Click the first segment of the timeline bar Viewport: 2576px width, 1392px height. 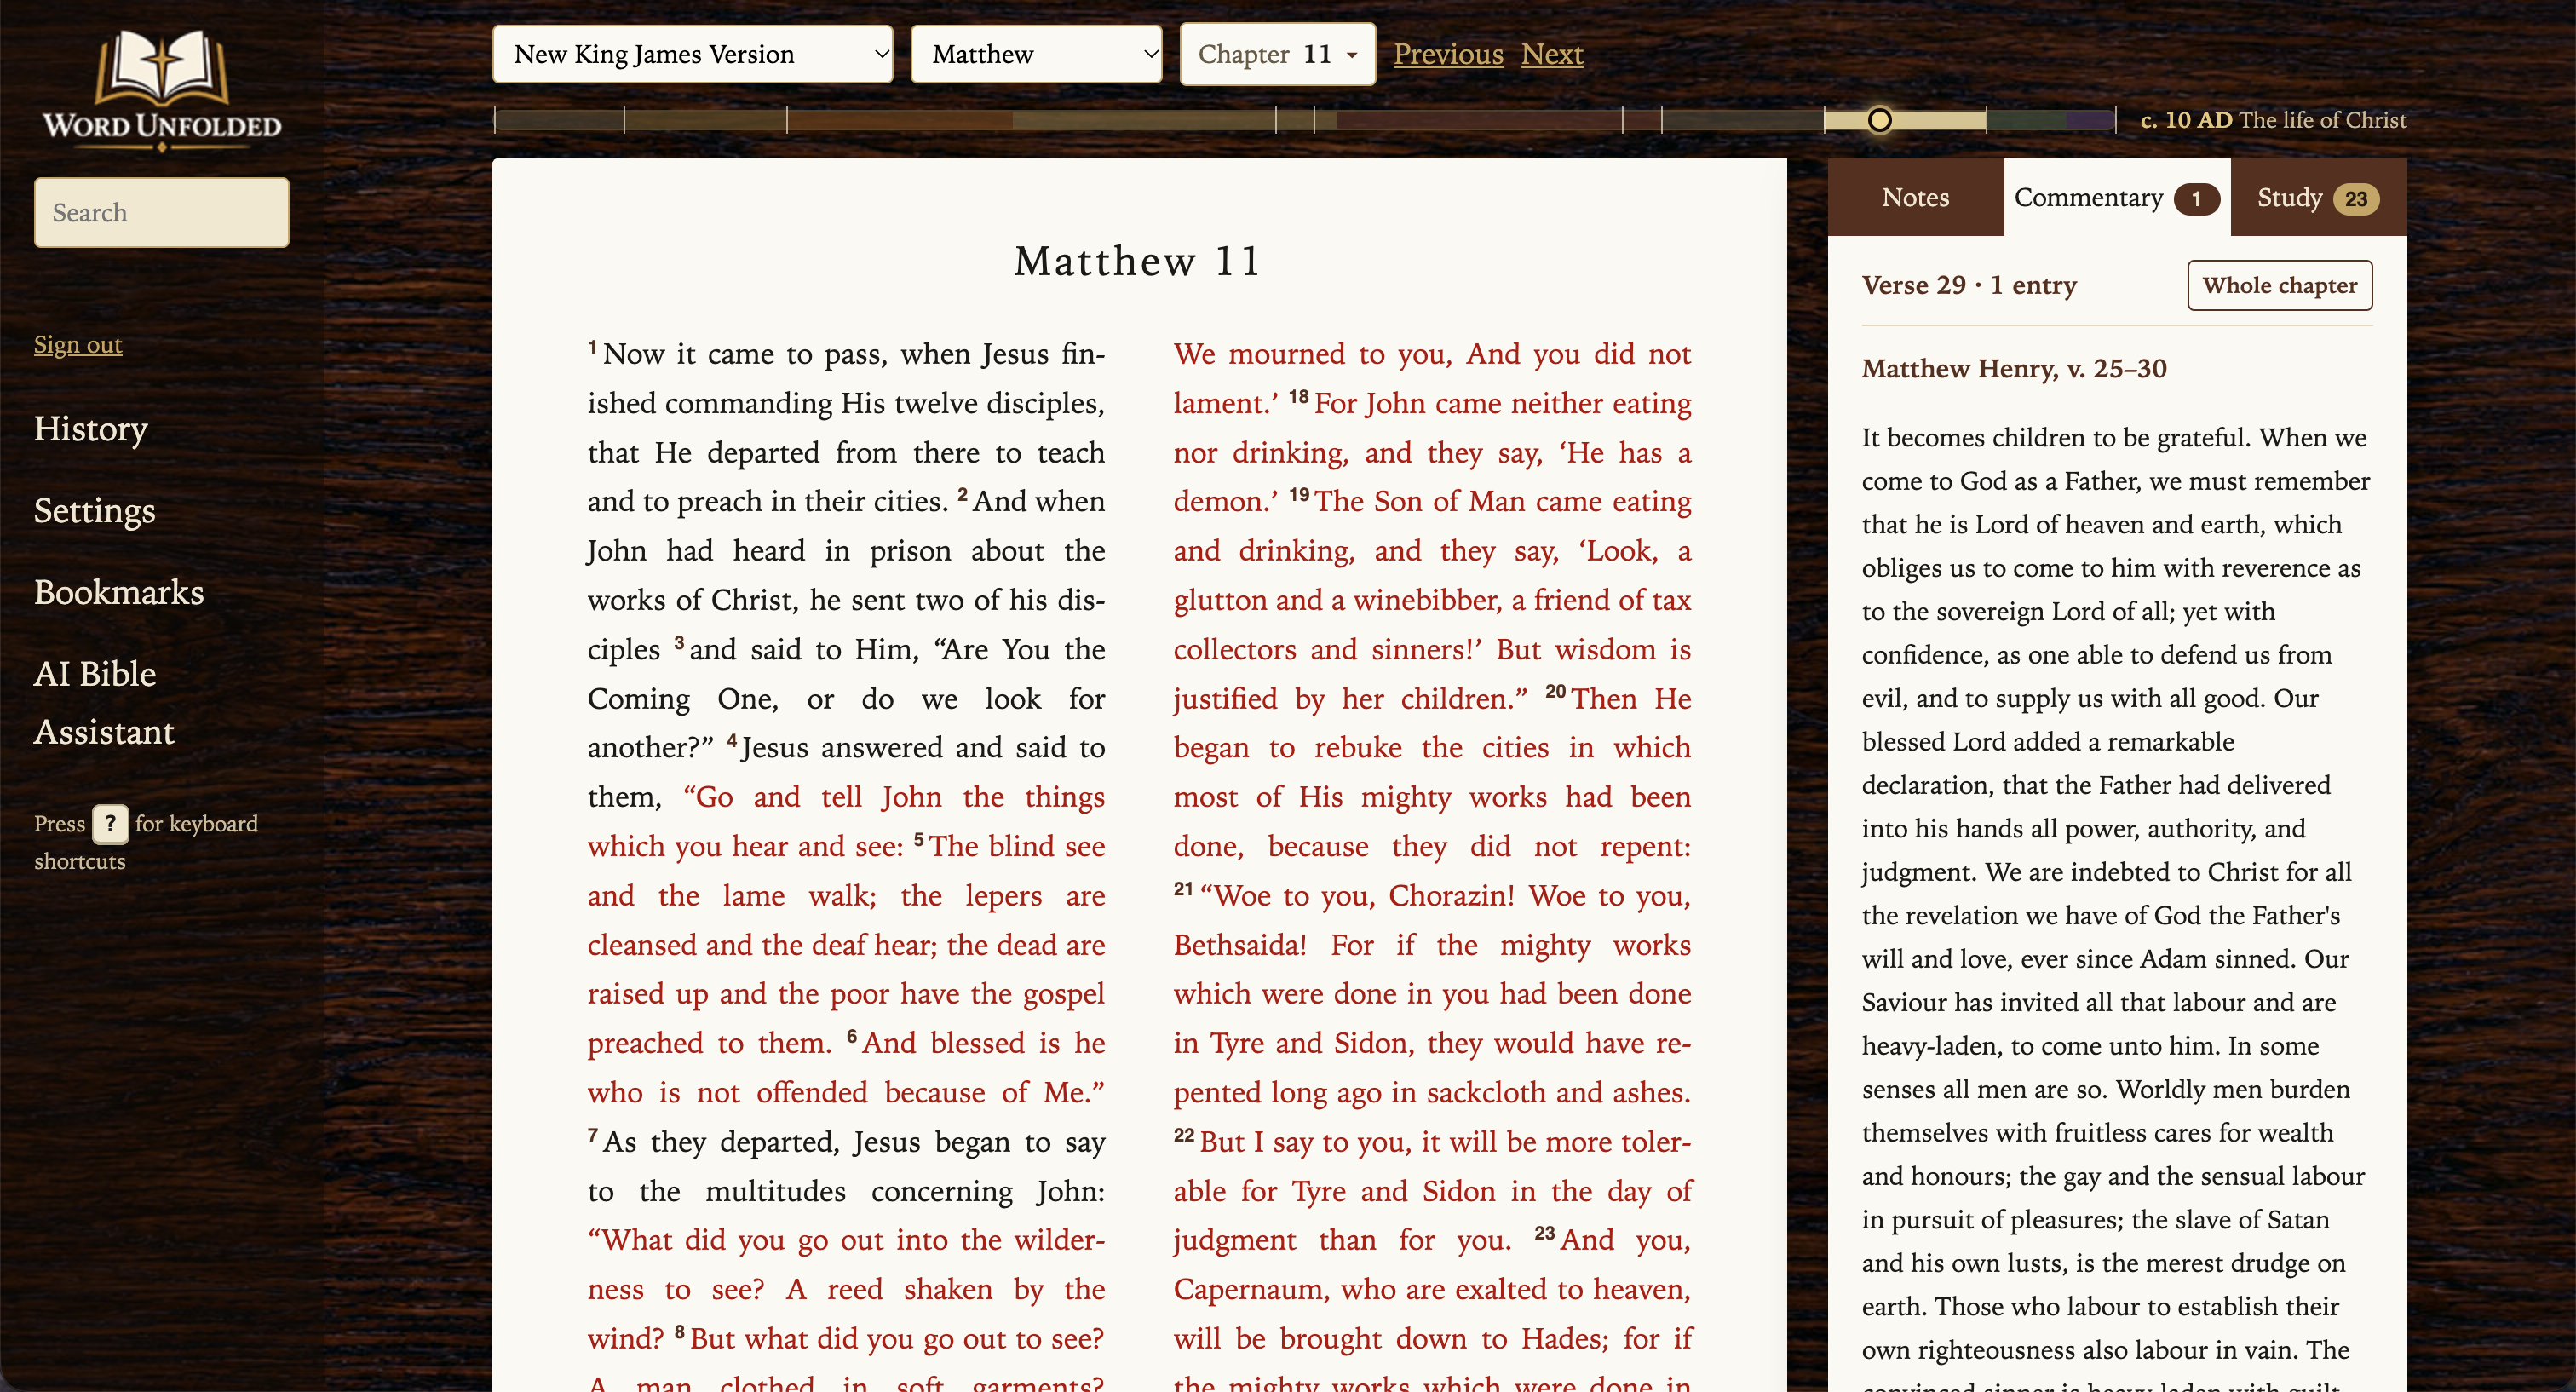(559, 120)
